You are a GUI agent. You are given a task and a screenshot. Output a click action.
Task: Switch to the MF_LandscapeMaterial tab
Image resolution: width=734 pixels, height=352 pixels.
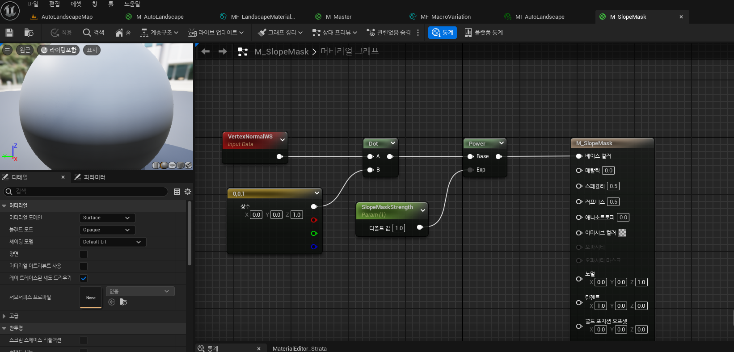[x=262, y=17]
